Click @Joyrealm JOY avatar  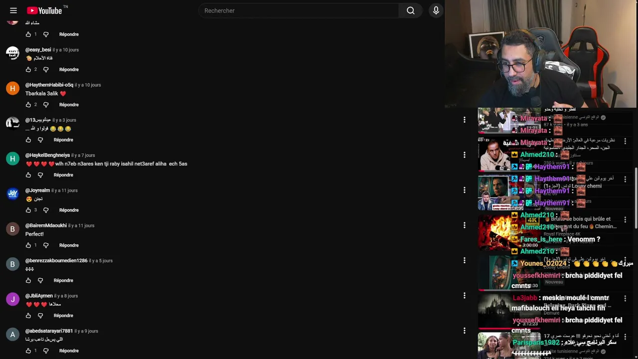(x=12, y=193)
